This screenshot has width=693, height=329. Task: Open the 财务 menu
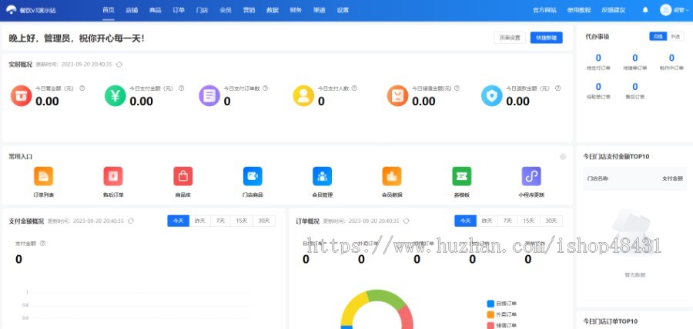point(296,10)
